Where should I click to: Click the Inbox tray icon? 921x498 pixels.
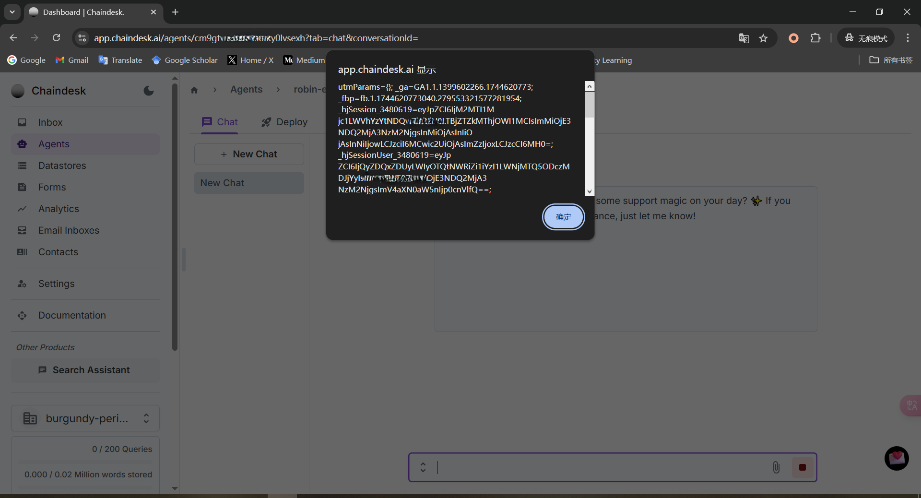pos(22,122)
